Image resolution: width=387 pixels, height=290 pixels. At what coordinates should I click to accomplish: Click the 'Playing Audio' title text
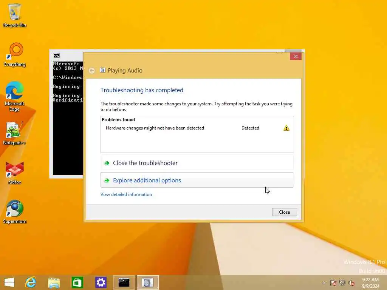(125, 71)
